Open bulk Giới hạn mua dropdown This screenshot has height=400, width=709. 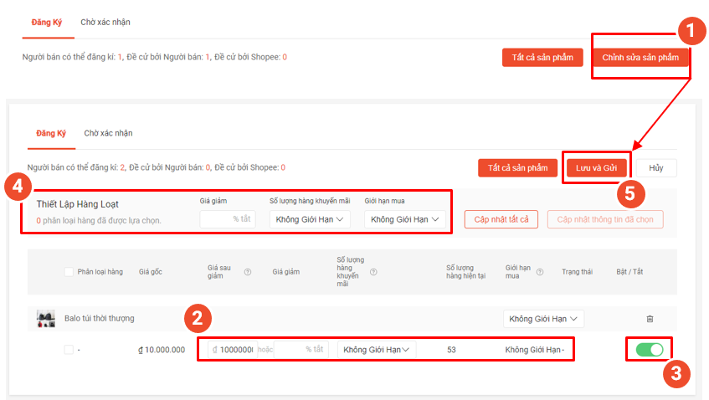[404, 219]
